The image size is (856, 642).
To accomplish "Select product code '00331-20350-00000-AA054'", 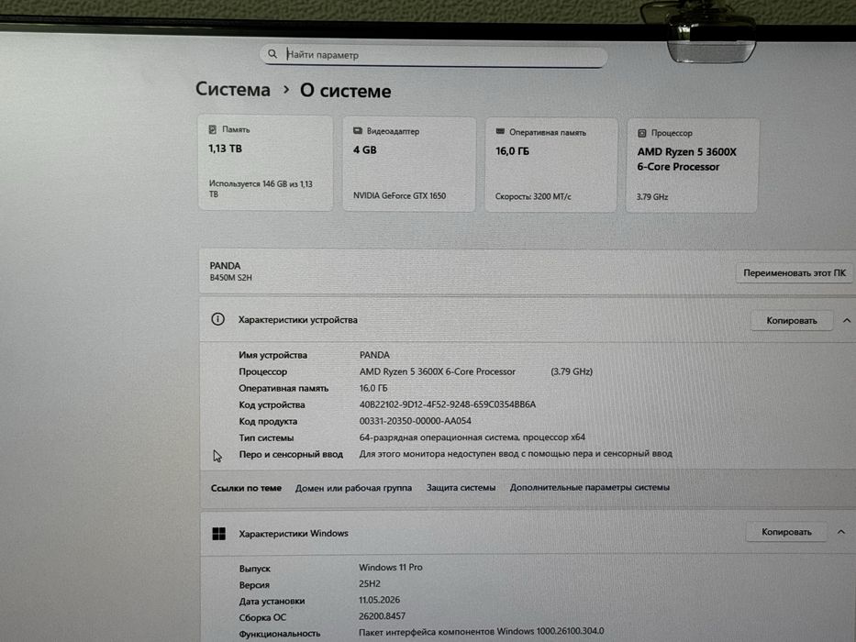I will click(x=415, y=421).
